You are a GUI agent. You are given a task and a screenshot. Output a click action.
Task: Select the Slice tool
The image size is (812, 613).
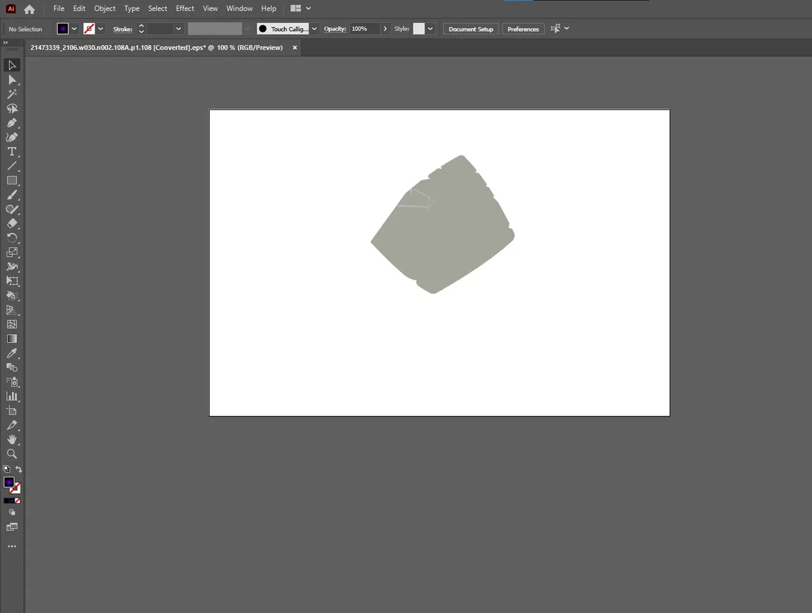point(12,425)
